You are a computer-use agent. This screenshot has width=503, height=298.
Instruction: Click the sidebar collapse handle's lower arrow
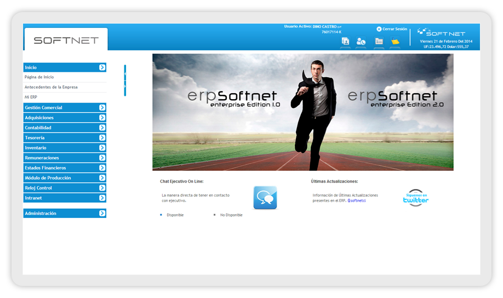pos(125,87)
